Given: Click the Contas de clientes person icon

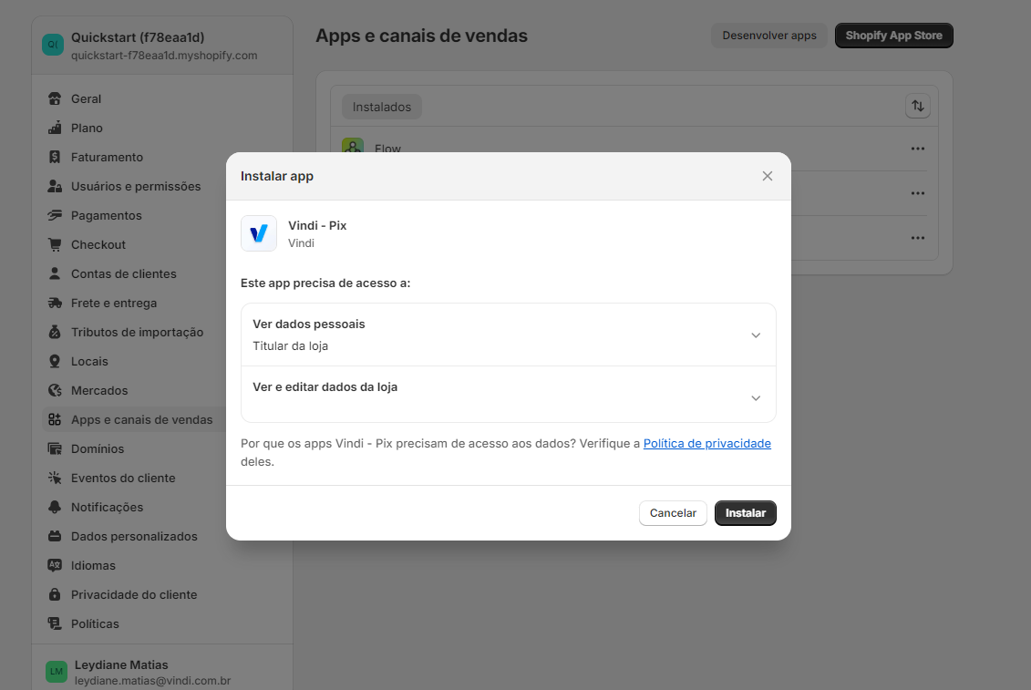Looking at the screenshot, I should coord(55,273).
